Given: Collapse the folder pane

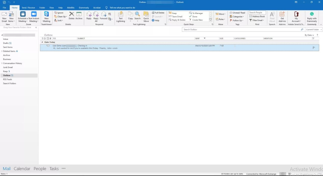Looking at the screenshot, I should [x=36, y=27].
